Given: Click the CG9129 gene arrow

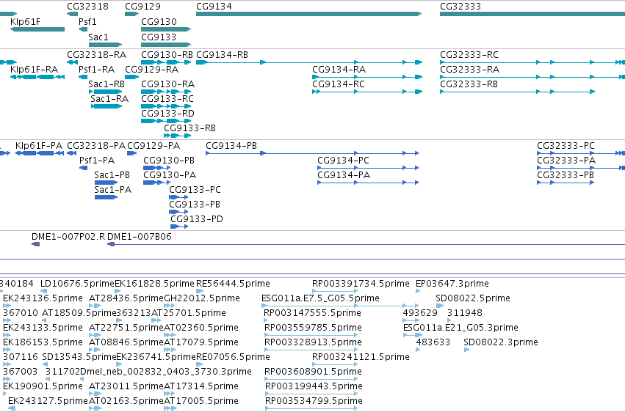Looking at the screenshot, I should pyautogui.click(x=131, y=14).
